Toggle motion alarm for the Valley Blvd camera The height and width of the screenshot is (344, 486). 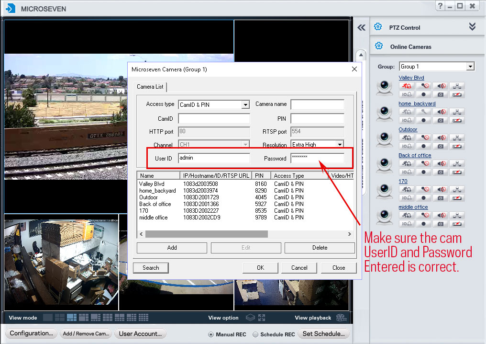pyautogui.click(x=407, y=86)
